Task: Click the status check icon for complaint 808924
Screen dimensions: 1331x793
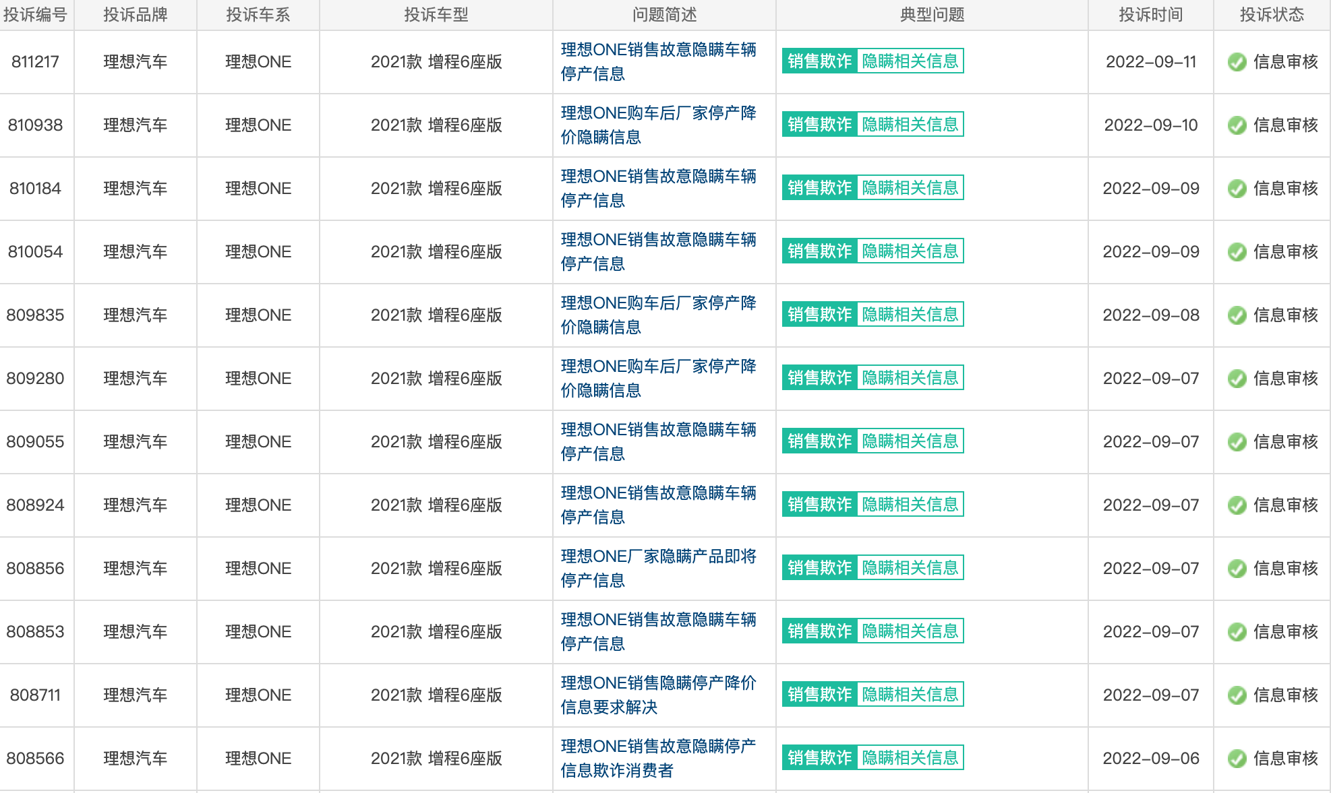Action: [x=1237, y=505]
